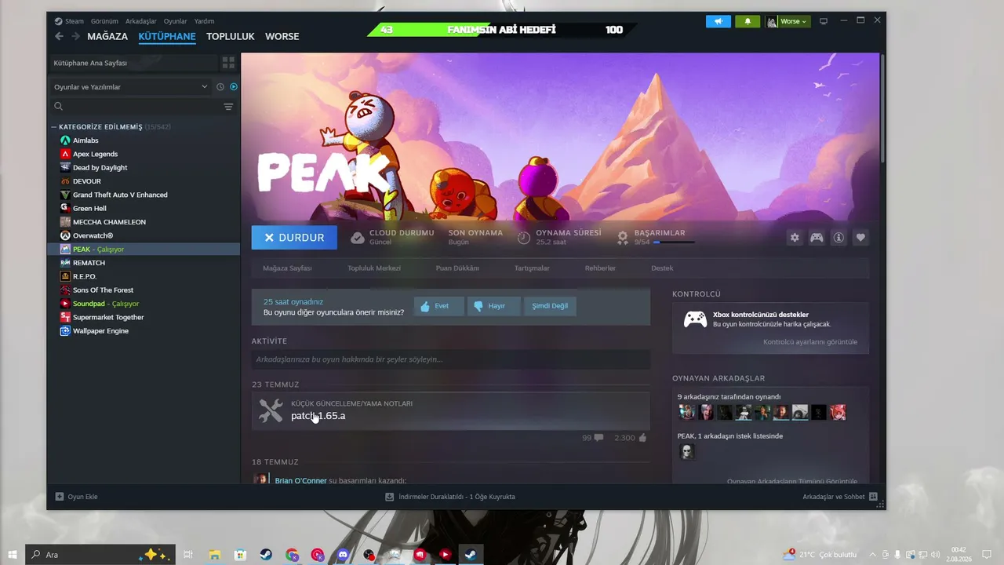Add PEAK to favorites with heart icon
1004x565 pixels.
(x=860, y=238)
